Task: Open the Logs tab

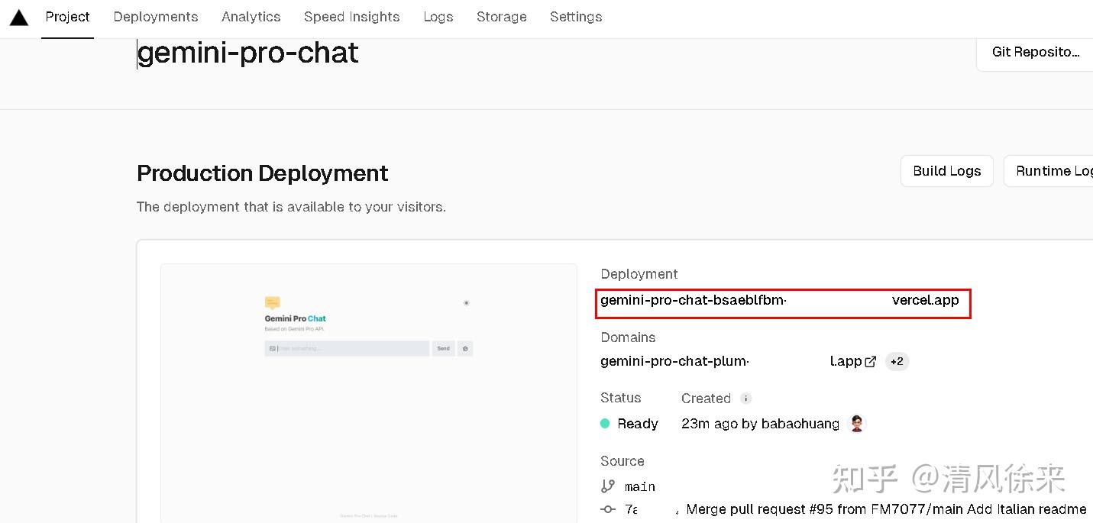Action: tap(438, 17)
